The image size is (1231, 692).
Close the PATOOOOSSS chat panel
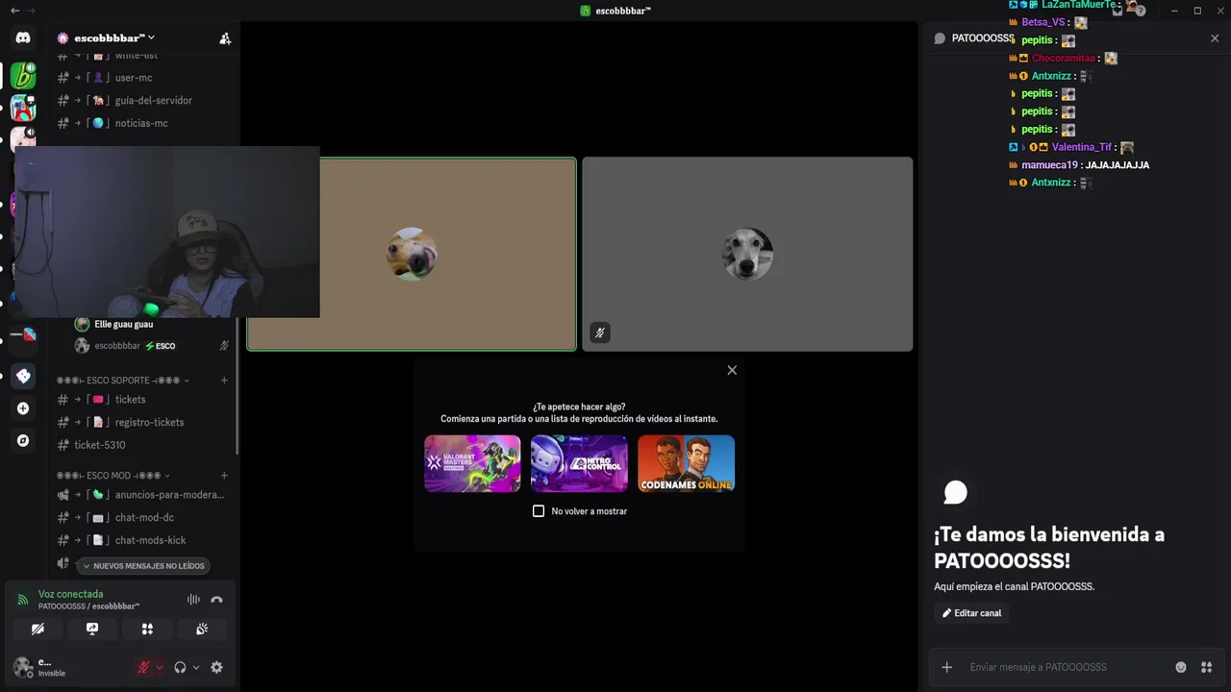pyautogui.click(x=1215, y=38)
